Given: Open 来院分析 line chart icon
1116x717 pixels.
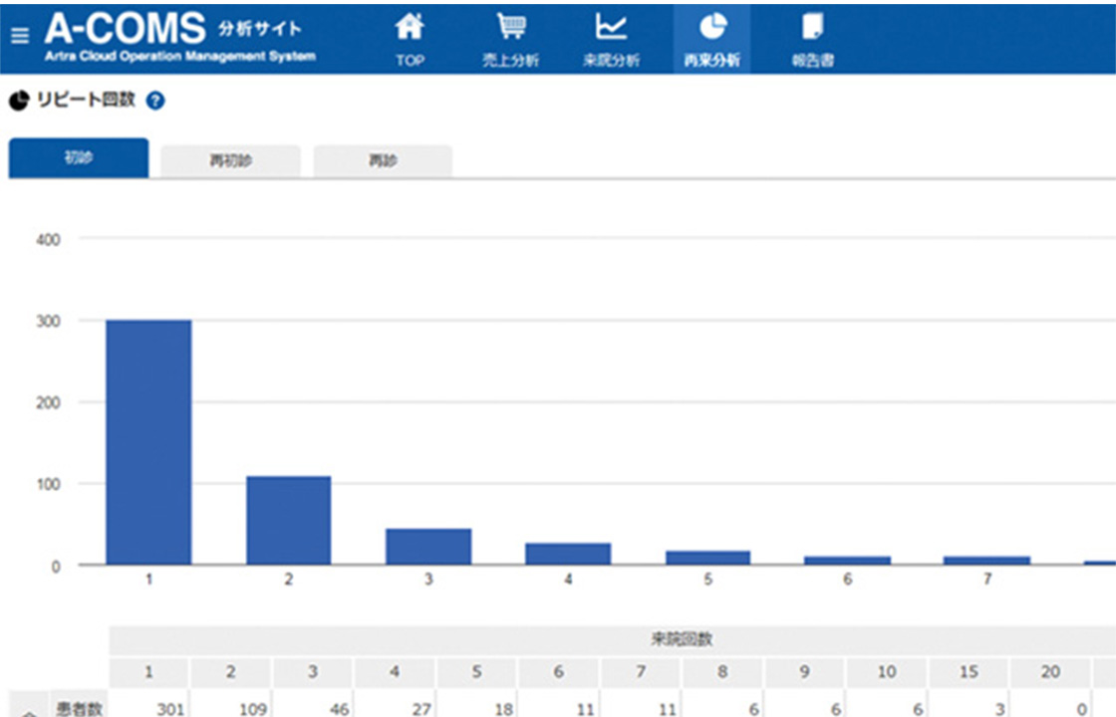Looking at the screenshot, I should point(611,26).
